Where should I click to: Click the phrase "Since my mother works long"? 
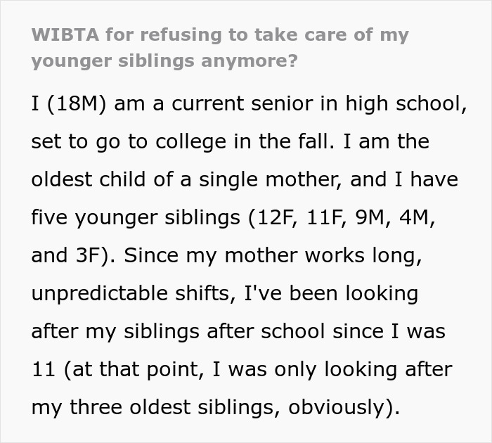pyautogui.click(x=272, y=255)
